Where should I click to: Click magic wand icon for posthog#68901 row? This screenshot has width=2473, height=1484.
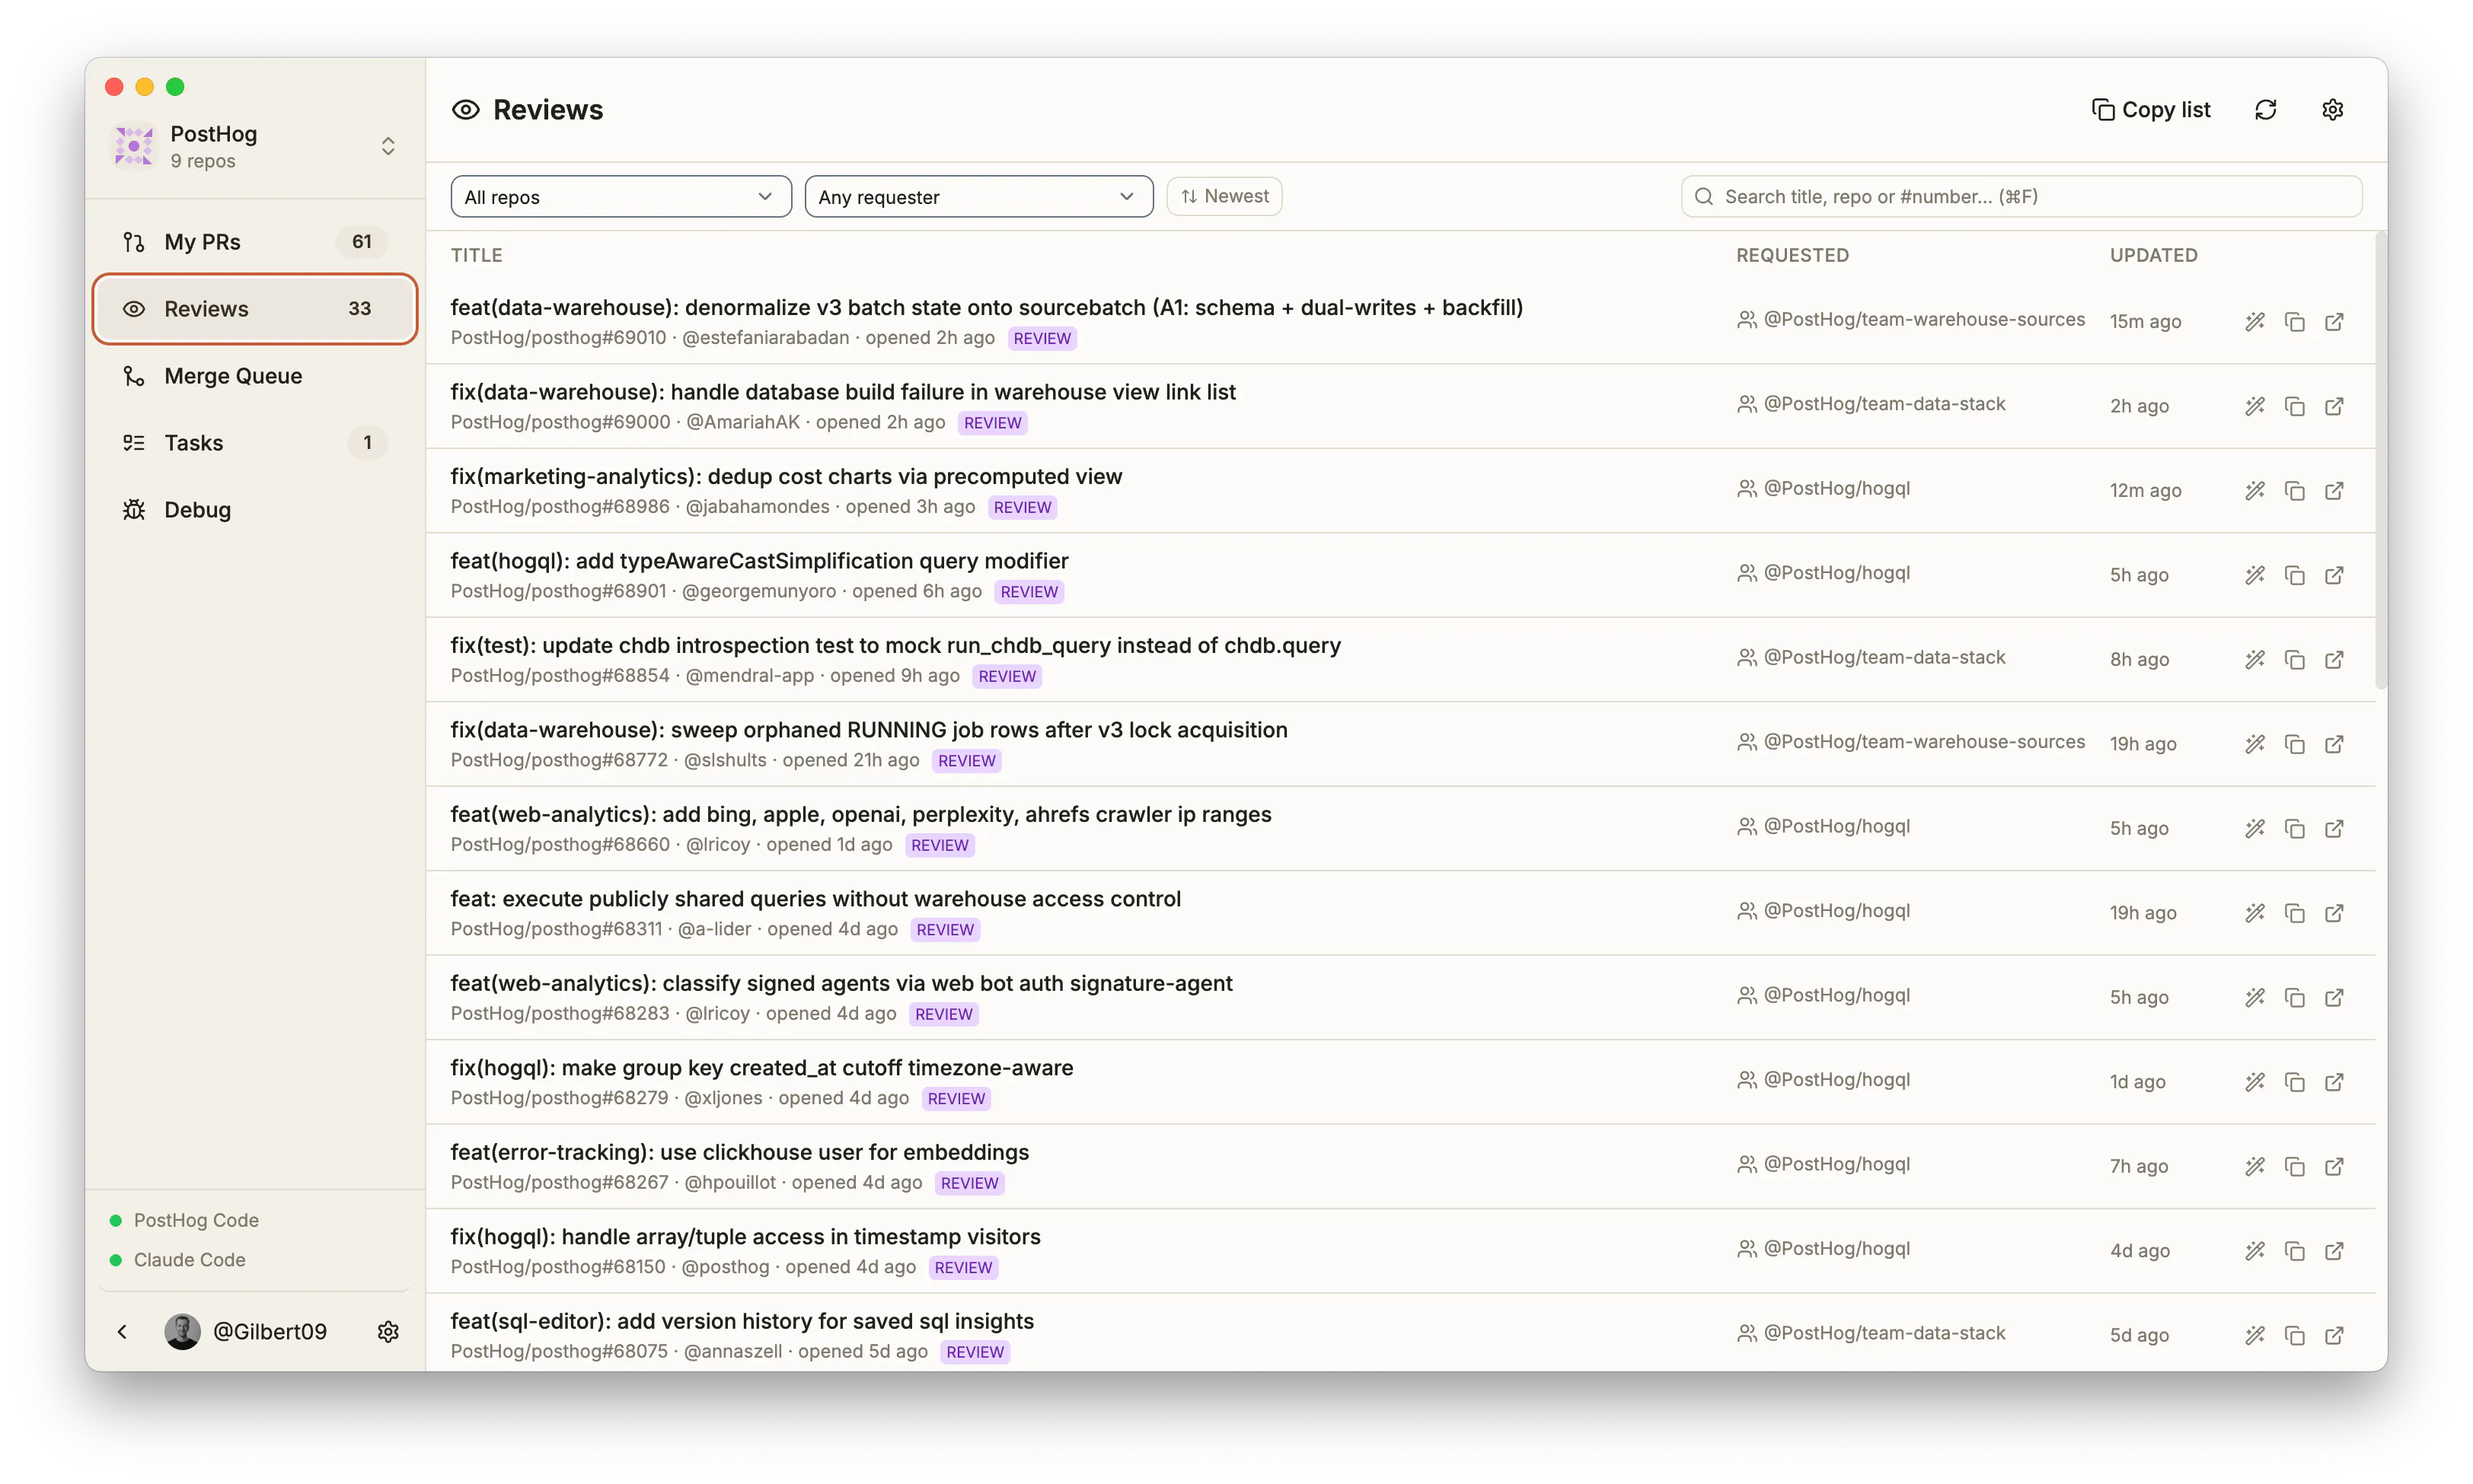click(2254, 575)
